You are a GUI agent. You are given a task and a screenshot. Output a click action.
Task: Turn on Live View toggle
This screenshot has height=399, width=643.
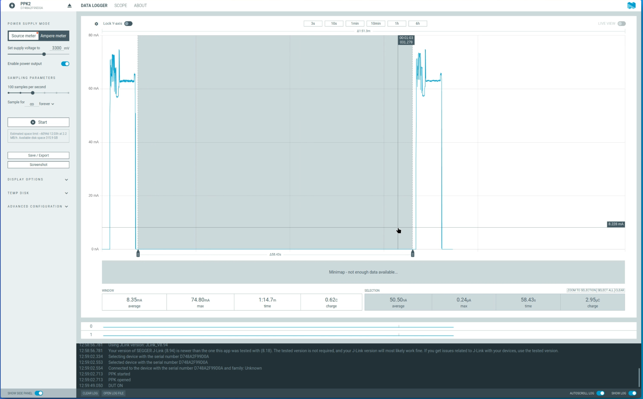[x=621, y=24]
